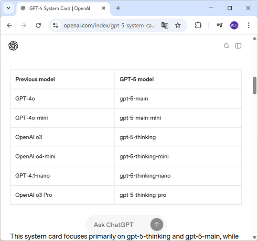258x241 pixels.
Task: Click the purple profile avatar
Action: (234, 25)
